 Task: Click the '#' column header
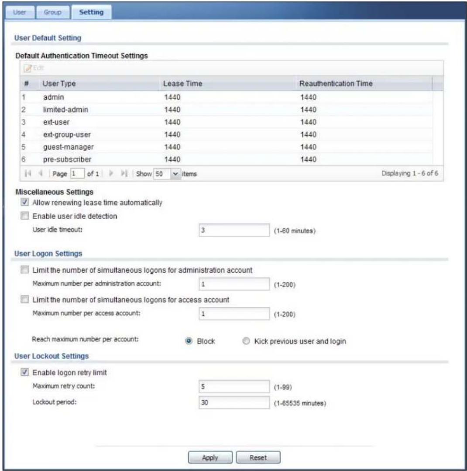(27, 83)
